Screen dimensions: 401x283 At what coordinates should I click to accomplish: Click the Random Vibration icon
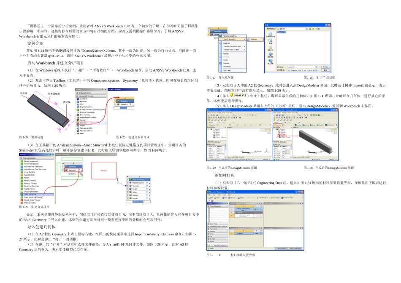click(22, 184)
